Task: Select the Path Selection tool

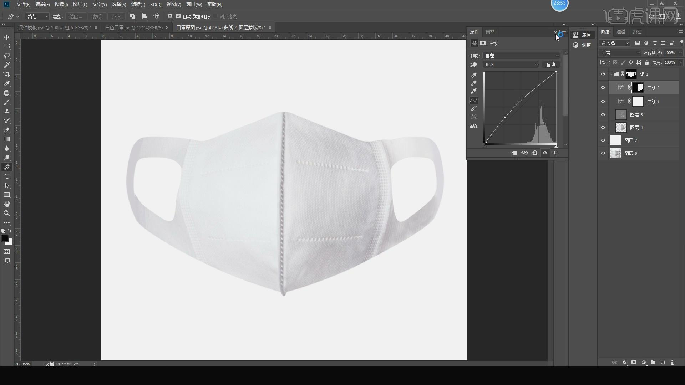Action: [x=7, y=186]
